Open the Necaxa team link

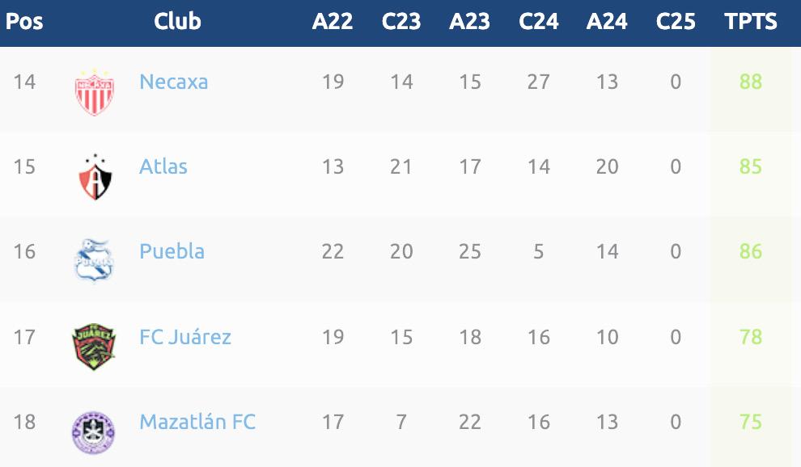coord(173,82)
